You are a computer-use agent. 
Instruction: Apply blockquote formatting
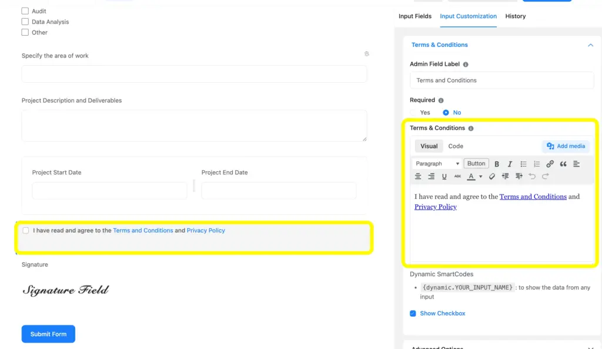point(563,164)
